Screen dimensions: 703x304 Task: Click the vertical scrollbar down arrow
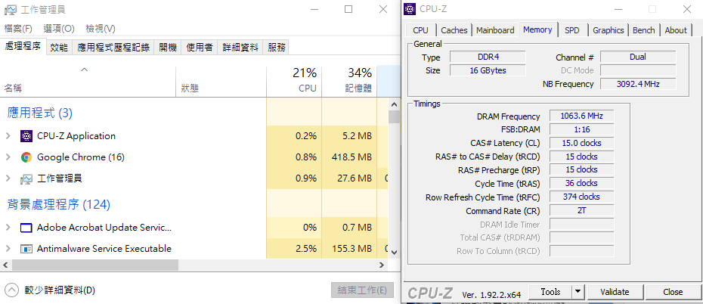394,253
